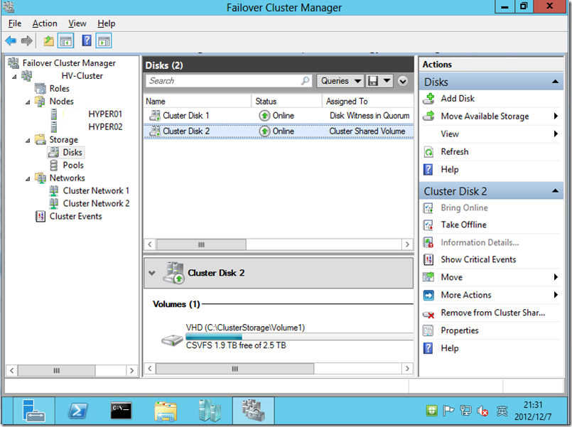Collapse the Storage tree branch
The height and width of the screenshot is (427, 572).
pos(28,140)
